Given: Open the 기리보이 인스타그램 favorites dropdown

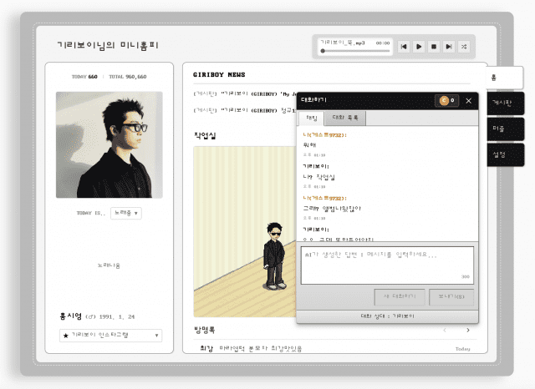Looking at the screenshot, I should pos(110,335).
